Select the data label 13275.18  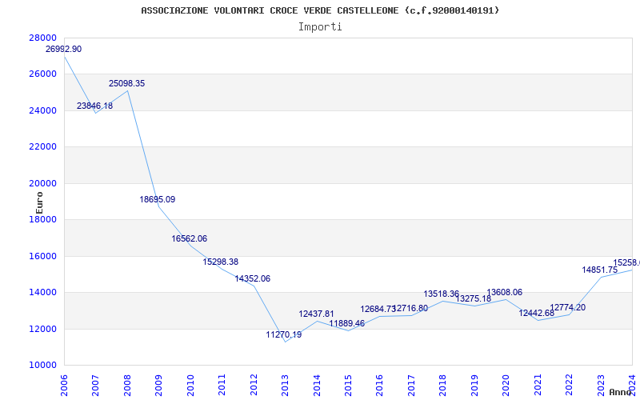click(x=474, y=298)
